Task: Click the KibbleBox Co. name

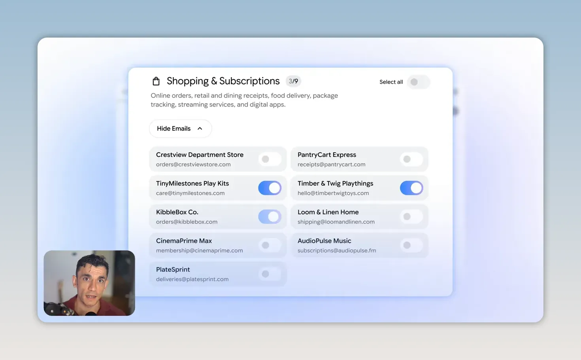Action: (177, 212)
